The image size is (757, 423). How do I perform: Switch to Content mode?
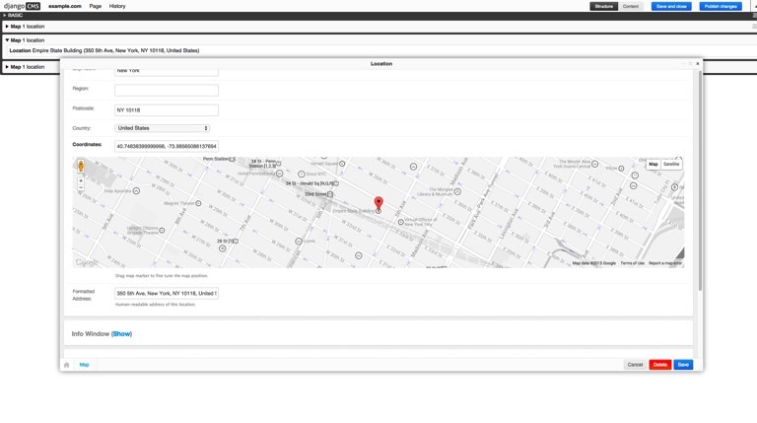631,6
